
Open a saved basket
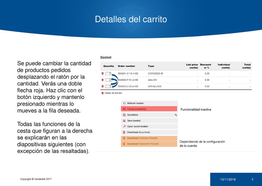(149, 126)
